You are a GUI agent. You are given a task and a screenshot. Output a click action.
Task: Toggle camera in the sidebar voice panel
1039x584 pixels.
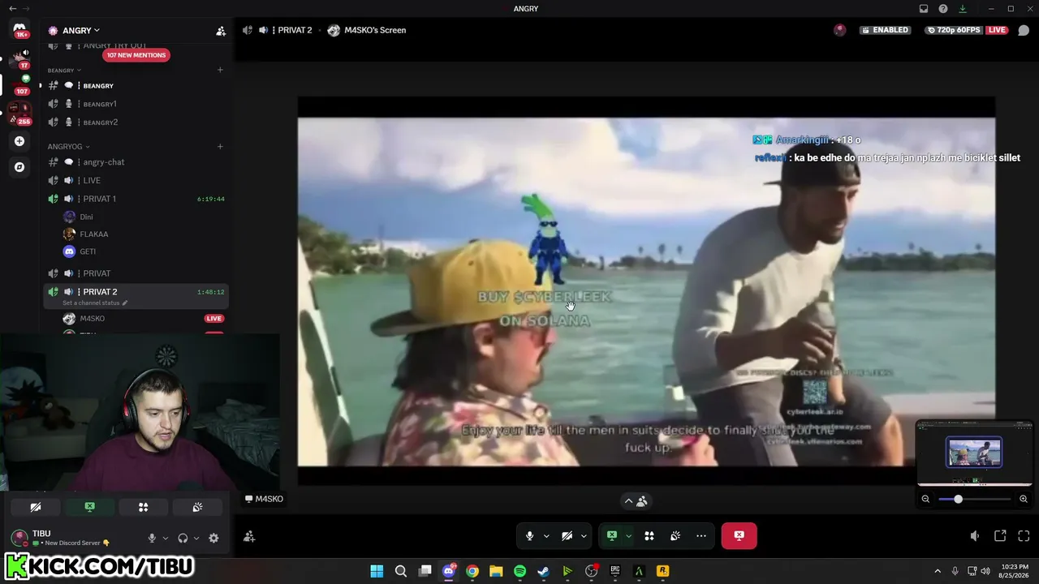coord(36,507)
